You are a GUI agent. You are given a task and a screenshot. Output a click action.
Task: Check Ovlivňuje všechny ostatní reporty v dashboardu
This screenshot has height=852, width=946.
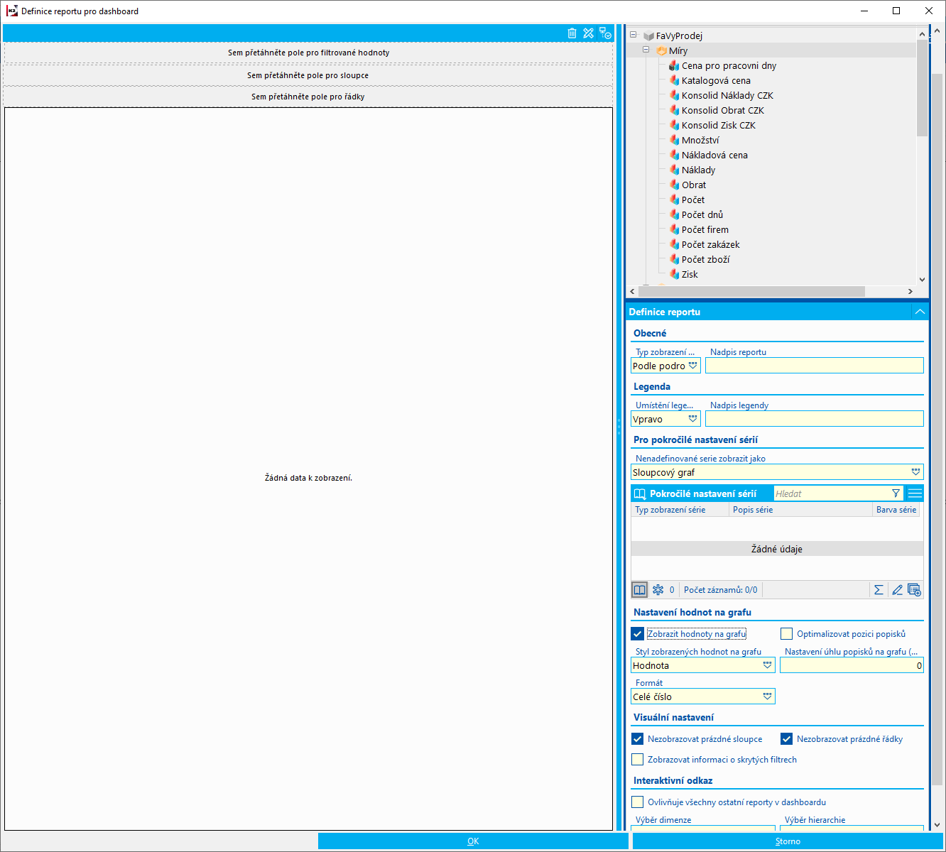pyautogui.click(x=638, y=802)
